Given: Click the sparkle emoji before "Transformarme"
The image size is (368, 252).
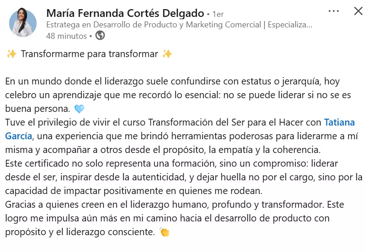Looking at the screenshot, I should pyautogui.click(x=11, y=54).
